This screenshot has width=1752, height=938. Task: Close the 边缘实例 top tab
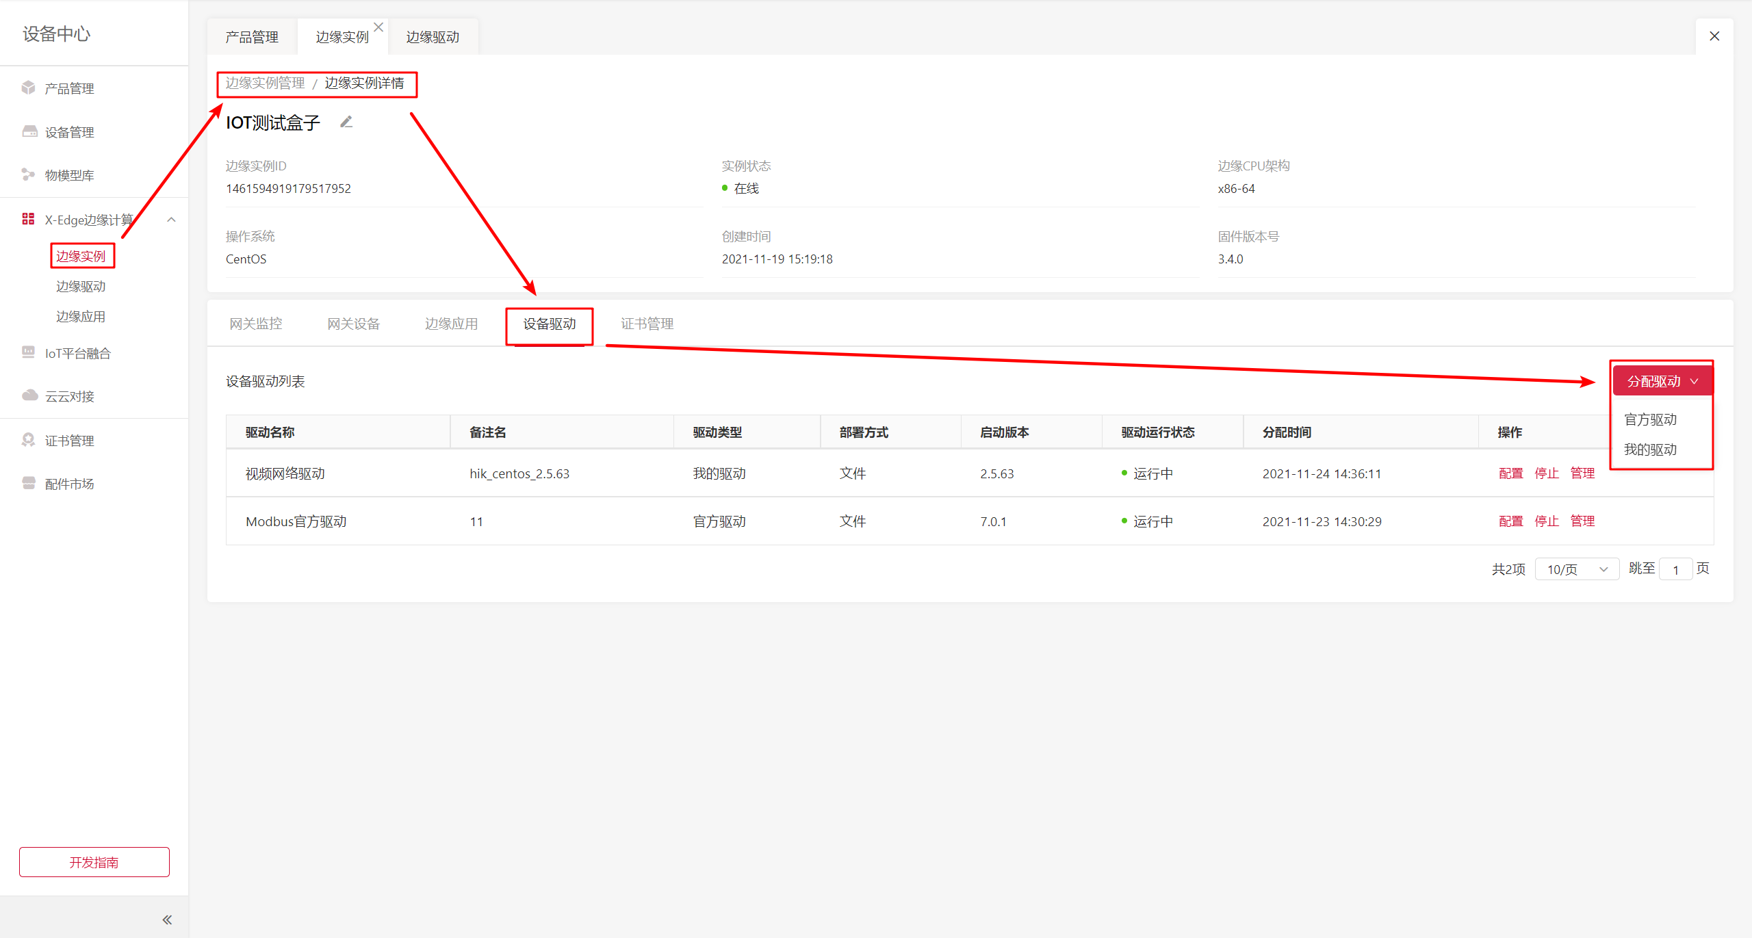click(x=378, y=27)
